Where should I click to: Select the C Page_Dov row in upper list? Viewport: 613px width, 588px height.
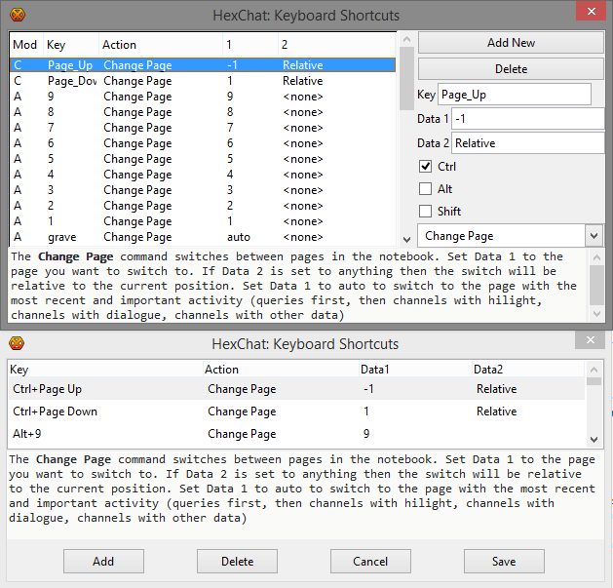point(203,81)
